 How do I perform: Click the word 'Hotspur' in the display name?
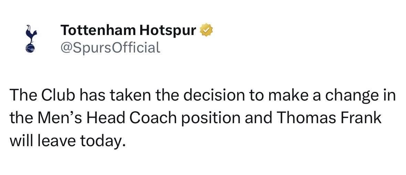tap(167, 31)
